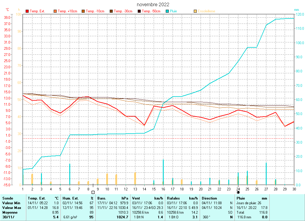This screenshot has height=221, width=305.
Task: Click the cyan Pluie legend square
Action: [x=167, y=11]
